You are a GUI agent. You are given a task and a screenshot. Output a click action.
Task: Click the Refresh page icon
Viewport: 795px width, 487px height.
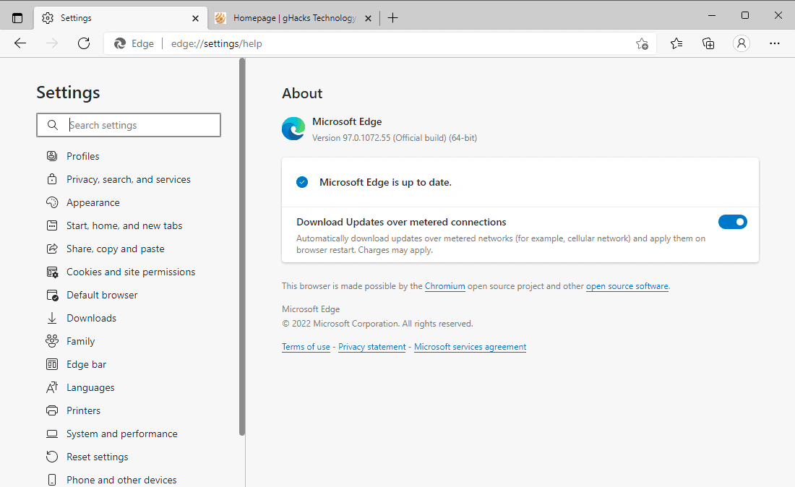pyautogui.click(x=84, y=43)
